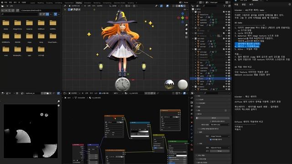The height and width of the screenshot is (164, 292).
Task: Hide the head object with eye icon
Action: coord(226,26)
